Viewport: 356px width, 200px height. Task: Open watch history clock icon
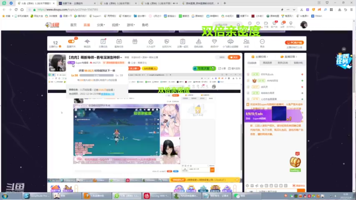point(250,24)
